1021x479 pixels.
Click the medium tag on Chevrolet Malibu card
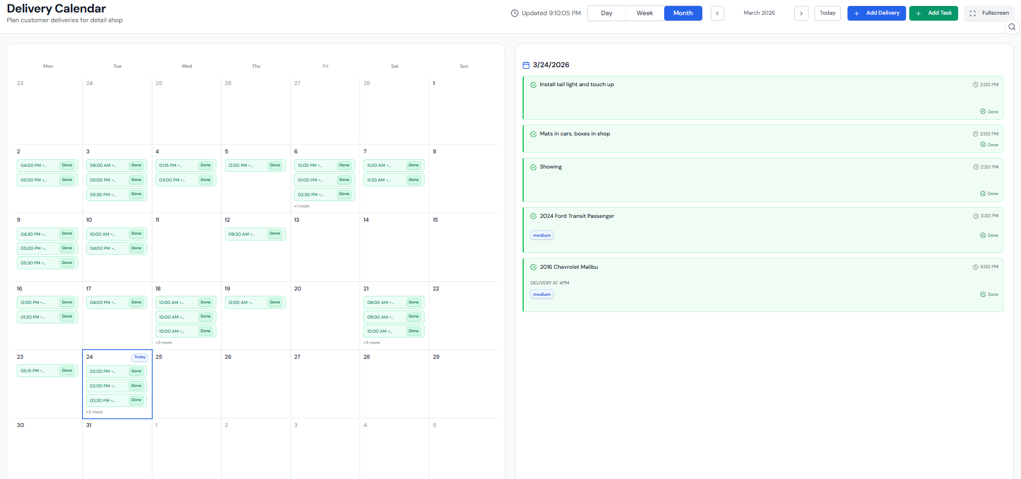click(x=542, y=294)
